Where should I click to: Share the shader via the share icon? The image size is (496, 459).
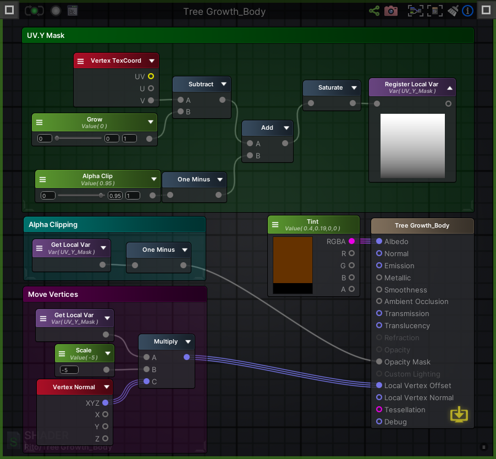click(x=374, y=10)
